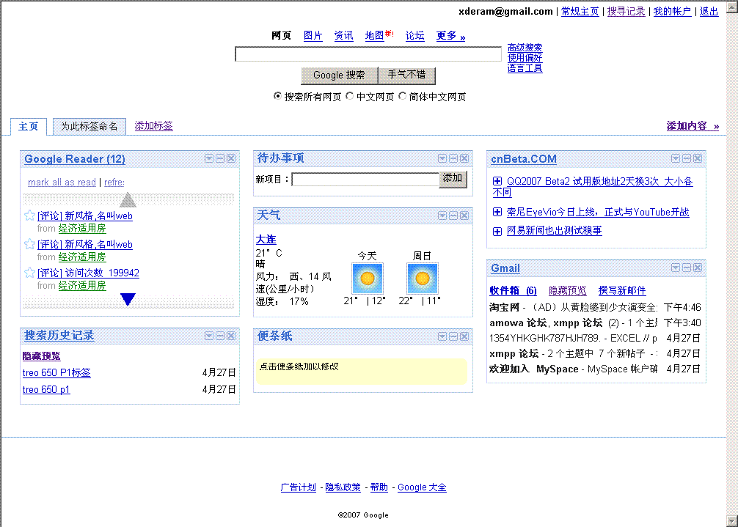Show next Reader items with blue down arrow
The width and height of the screenshot is (738, 527).
128,300
